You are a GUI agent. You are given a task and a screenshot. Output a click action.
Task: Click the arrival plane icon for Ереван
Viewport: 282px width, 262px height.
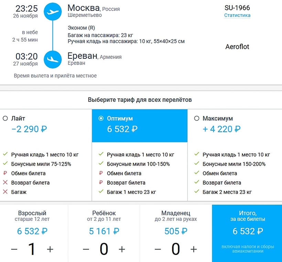53,59
